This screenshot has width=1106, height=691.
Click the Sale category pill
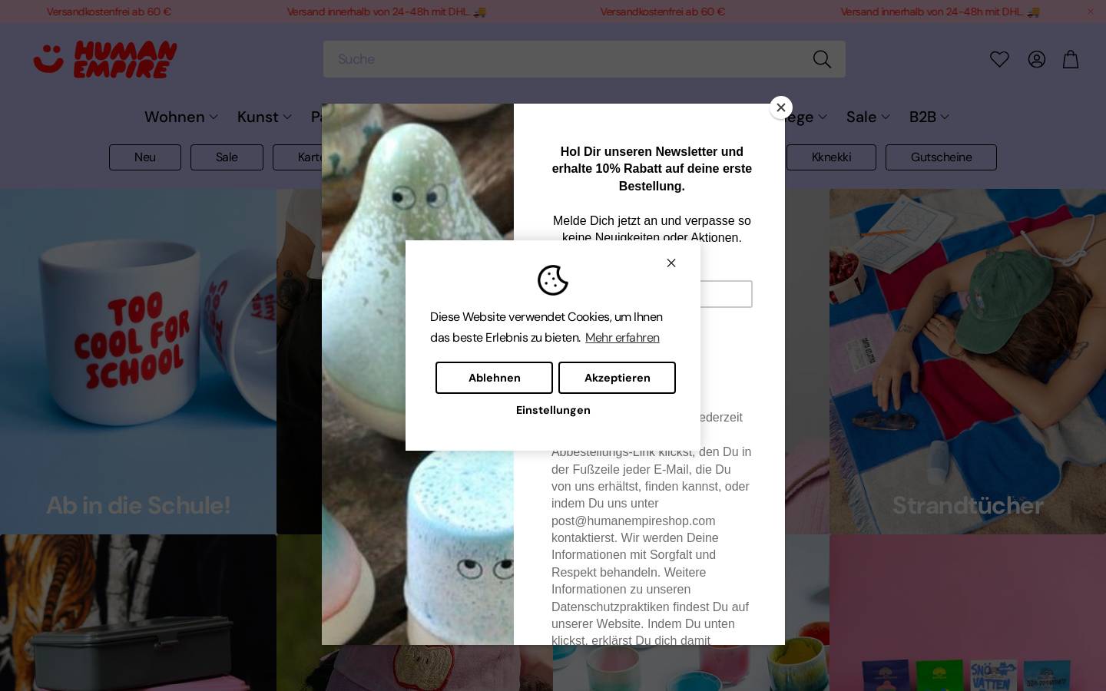[x=227, y=157]
